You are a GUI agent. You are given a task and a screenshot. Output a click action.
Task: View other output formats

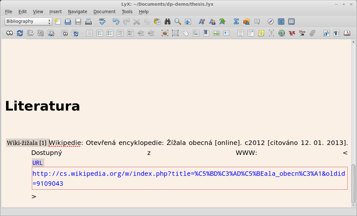tap(65, 33)
